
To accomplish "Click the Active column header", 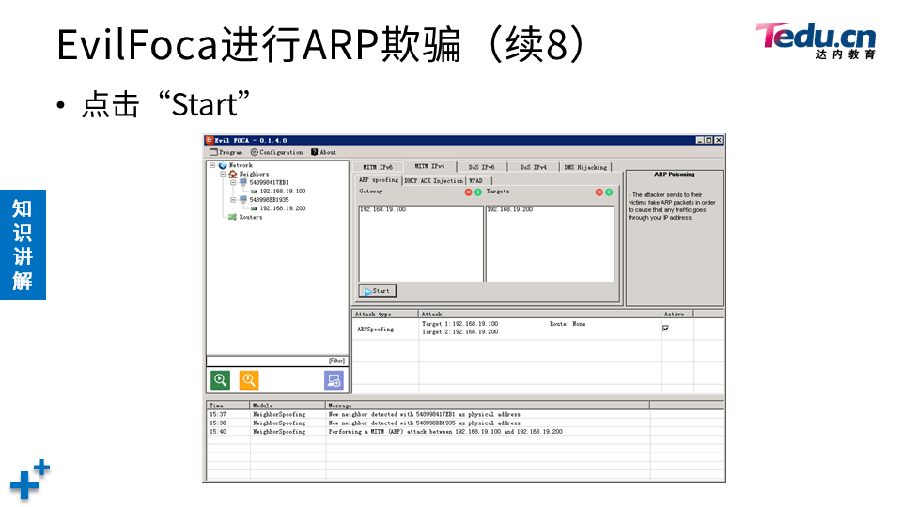I will tap(677, 315).
